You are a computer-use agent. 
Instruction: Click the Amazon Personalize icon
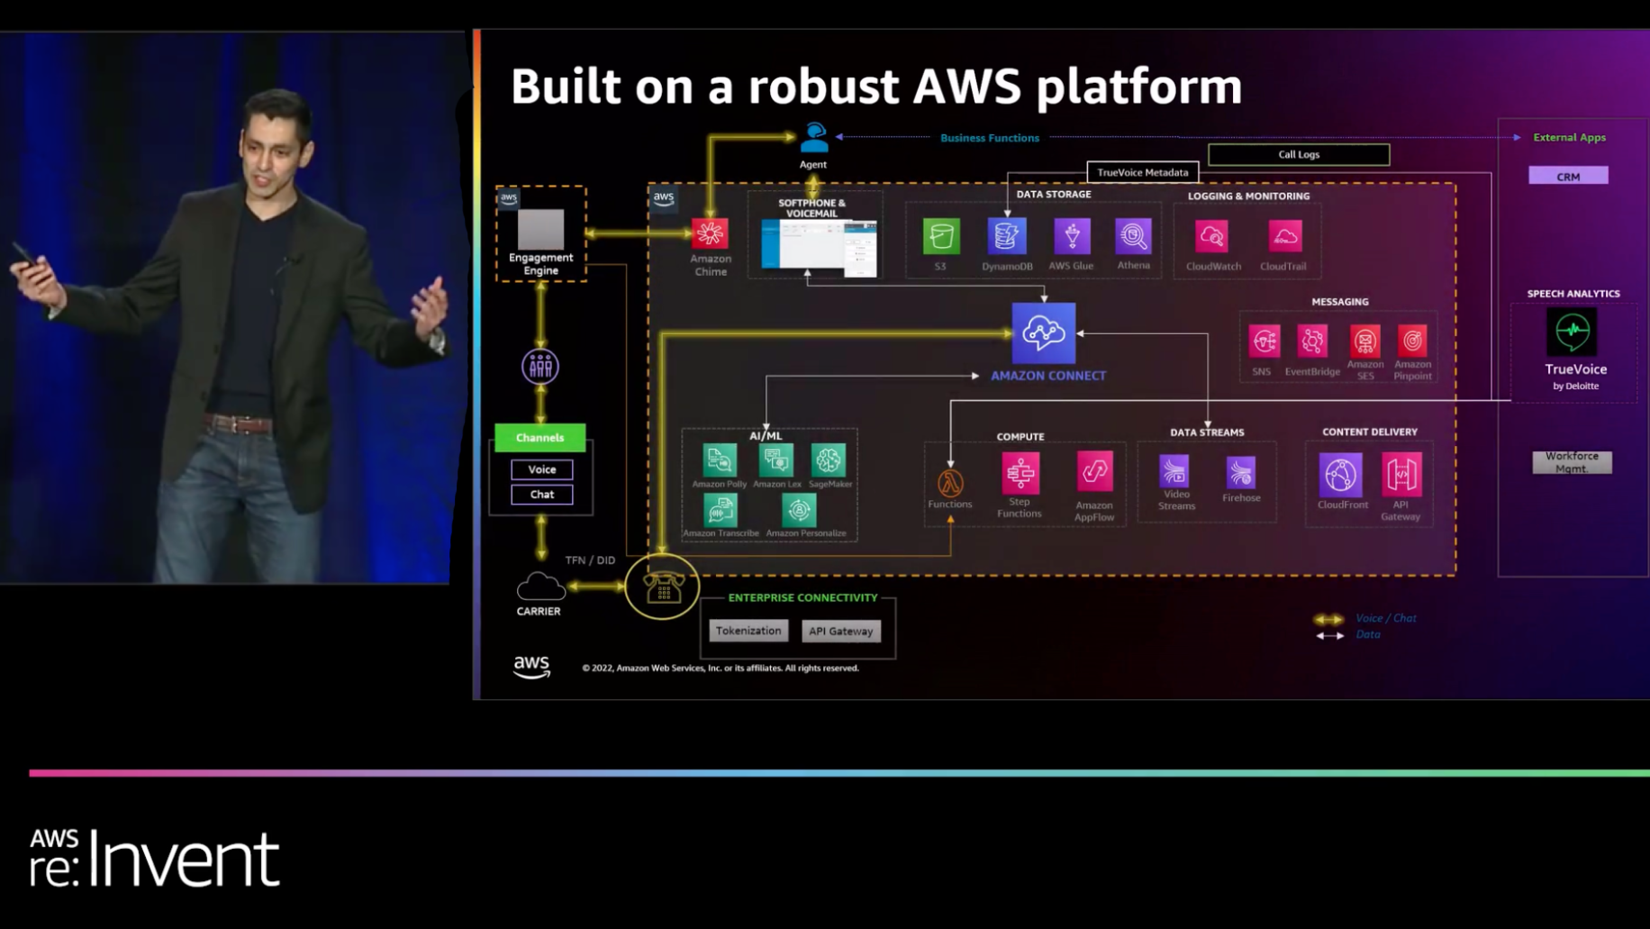[x=799, y=511]
